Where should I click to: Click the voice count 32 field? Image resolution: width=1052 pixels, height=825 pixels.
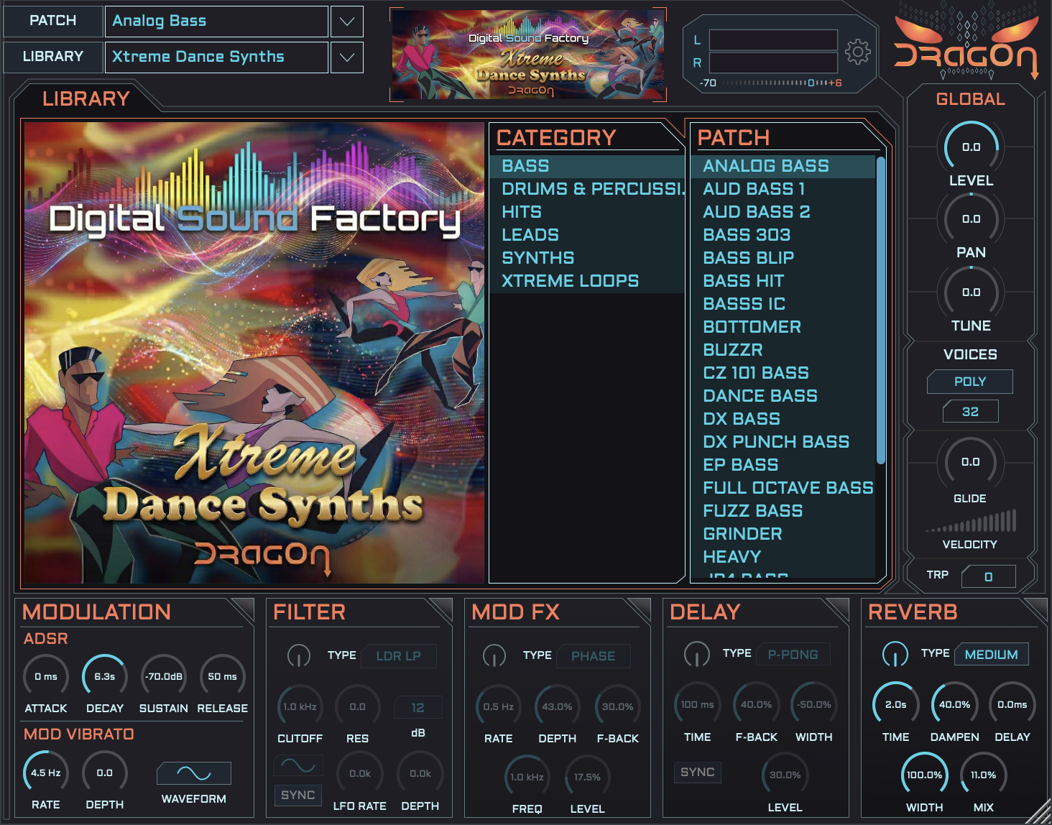point(970,412)
